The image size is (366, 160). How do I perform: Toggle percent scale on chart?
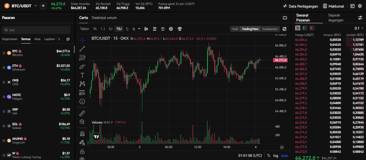click(x=269, y=156)
